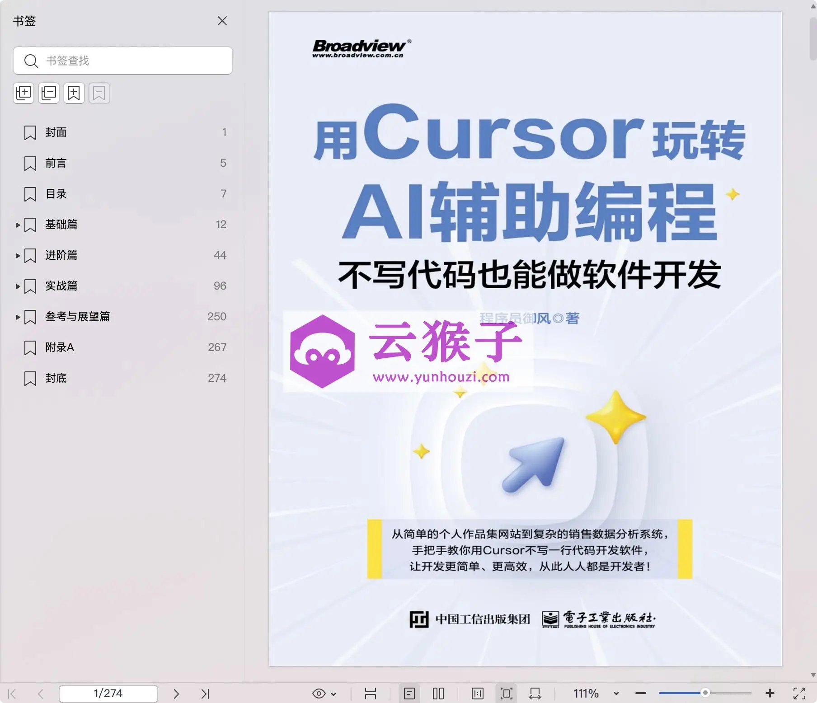The height and width of the screenshot is (703, 817).
Task: Select single page view
Action: 409,694
